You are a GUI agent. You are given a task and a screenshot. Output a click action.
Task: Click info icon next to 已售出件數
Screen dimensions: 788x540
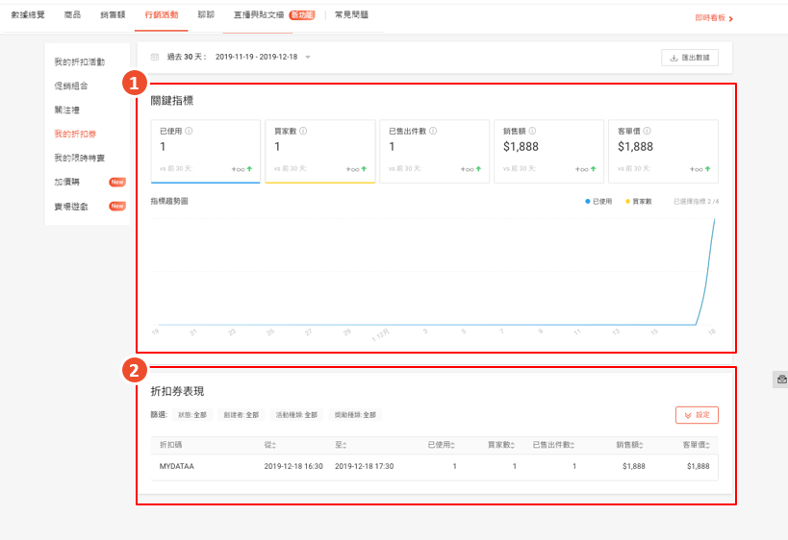click(x=436, y=132)
